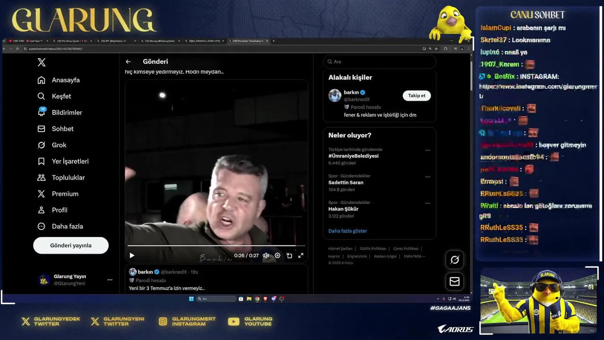
Task: Open Sadettin Saran trend
Action: [346, 182]
